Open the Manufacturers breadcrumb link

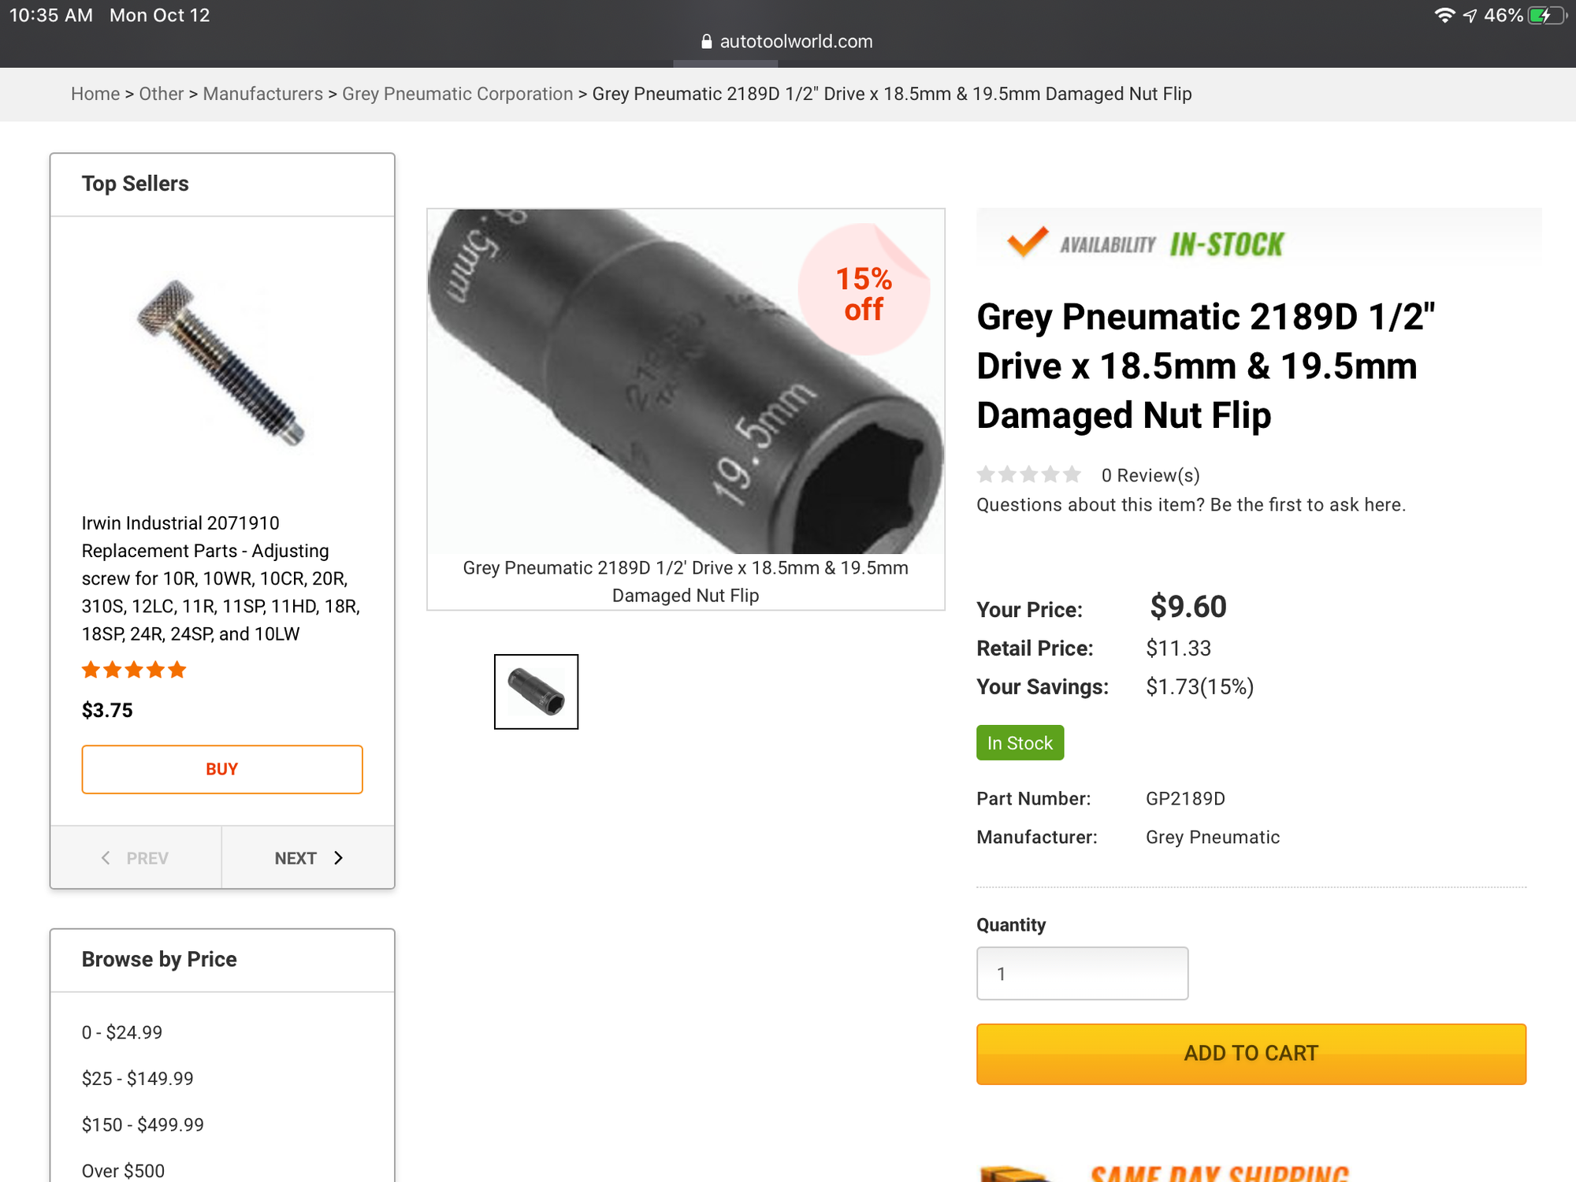click(x=262, y=94)
